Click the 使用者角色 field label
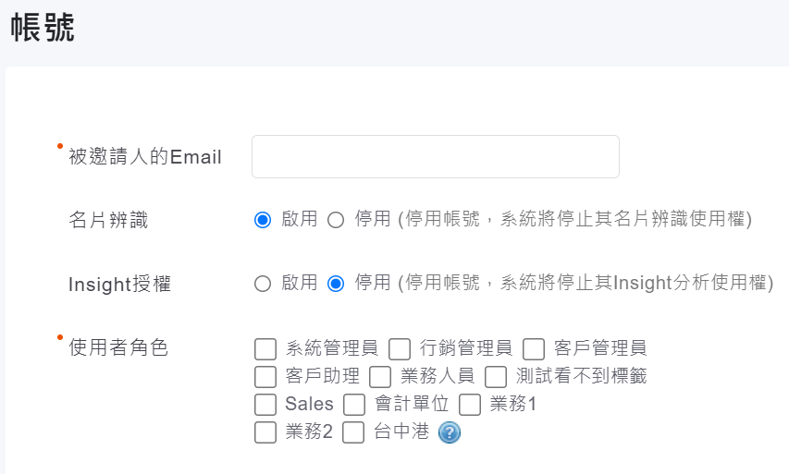Screen dimensions: 789x474 point(118,348)
